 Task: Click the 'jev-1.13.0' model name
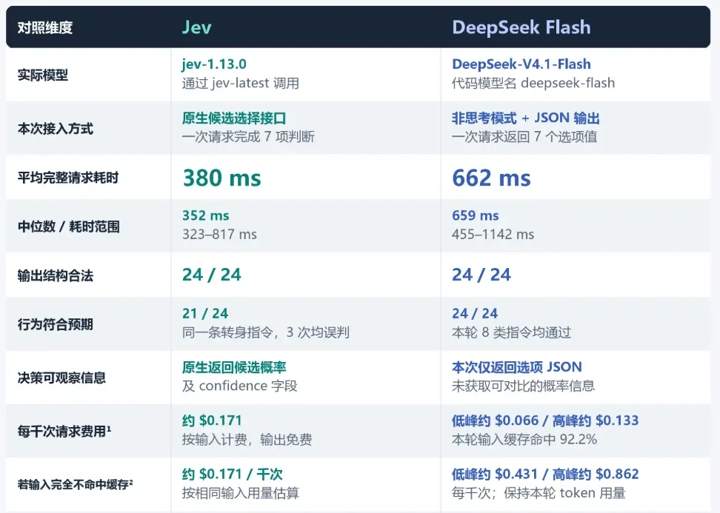coord(214,64)
